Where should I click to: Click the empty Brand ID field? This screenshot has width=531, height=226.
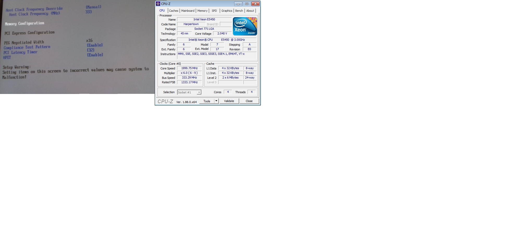point(226,24)
